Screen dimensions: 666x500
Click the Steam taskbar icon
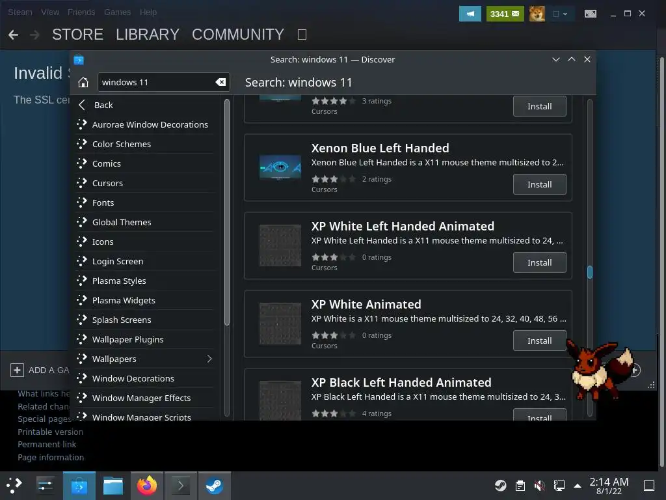click(x=215, y=486)
